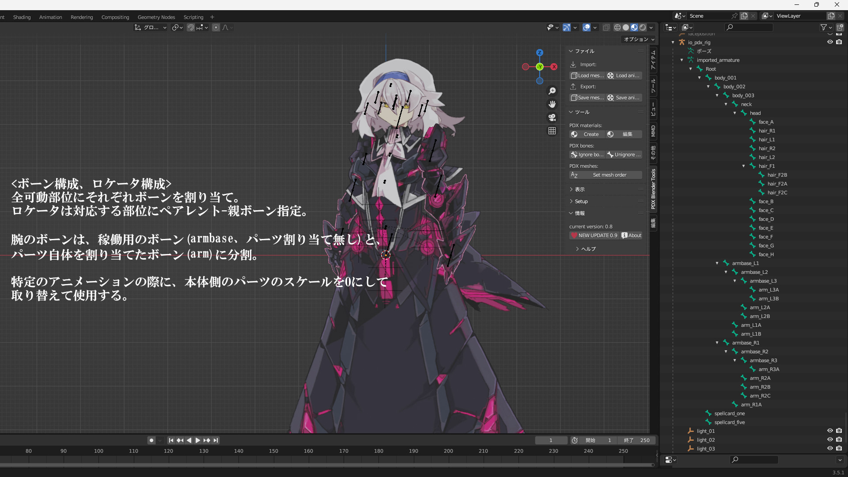Viewport: 848px width, 477px height.
Task: Select rendered viewport shading
Action: click(x=643, y=27)
